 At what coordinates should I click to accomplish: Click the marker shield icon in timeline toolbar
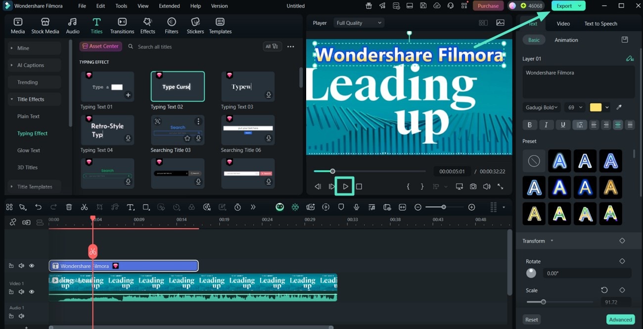[x=341, y=207]
